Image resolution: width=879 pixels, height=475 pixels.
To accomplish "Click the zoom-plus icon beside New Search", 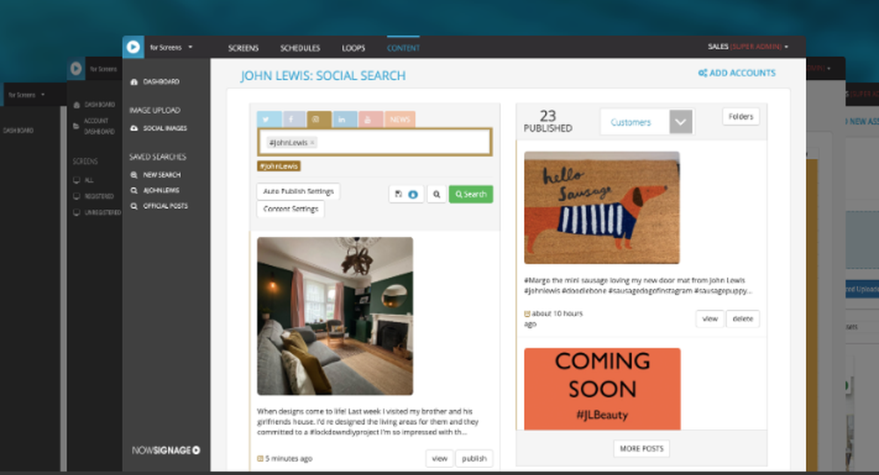I will [134, 175].
